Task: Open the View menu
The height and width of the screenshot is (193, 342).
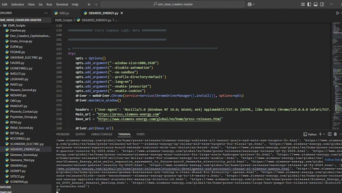Action: (31, 4)
